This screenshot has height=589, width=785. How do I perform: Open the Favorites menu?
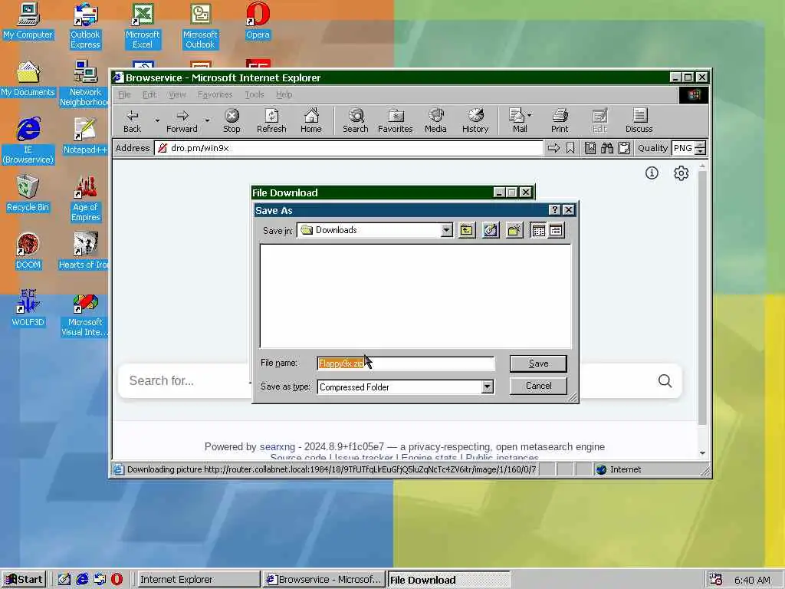(215, 94)
